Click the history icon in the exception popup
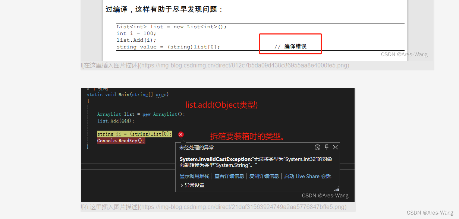The width and height of the screenshot is (459, 219). (317, 147)
